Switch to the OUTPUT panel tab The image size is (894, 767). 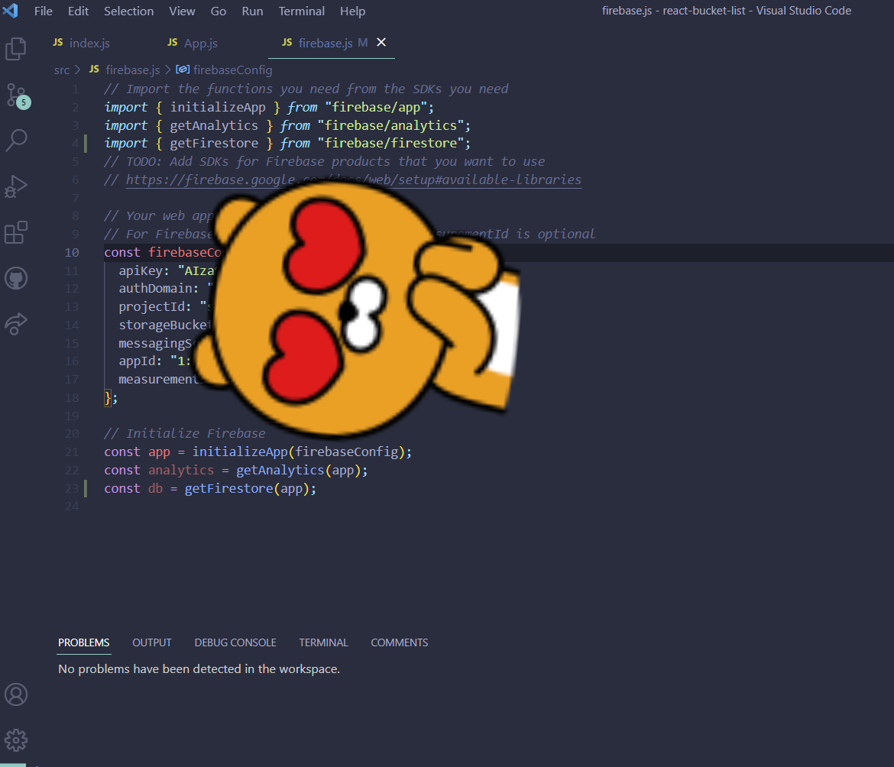(x=151, y=642)
